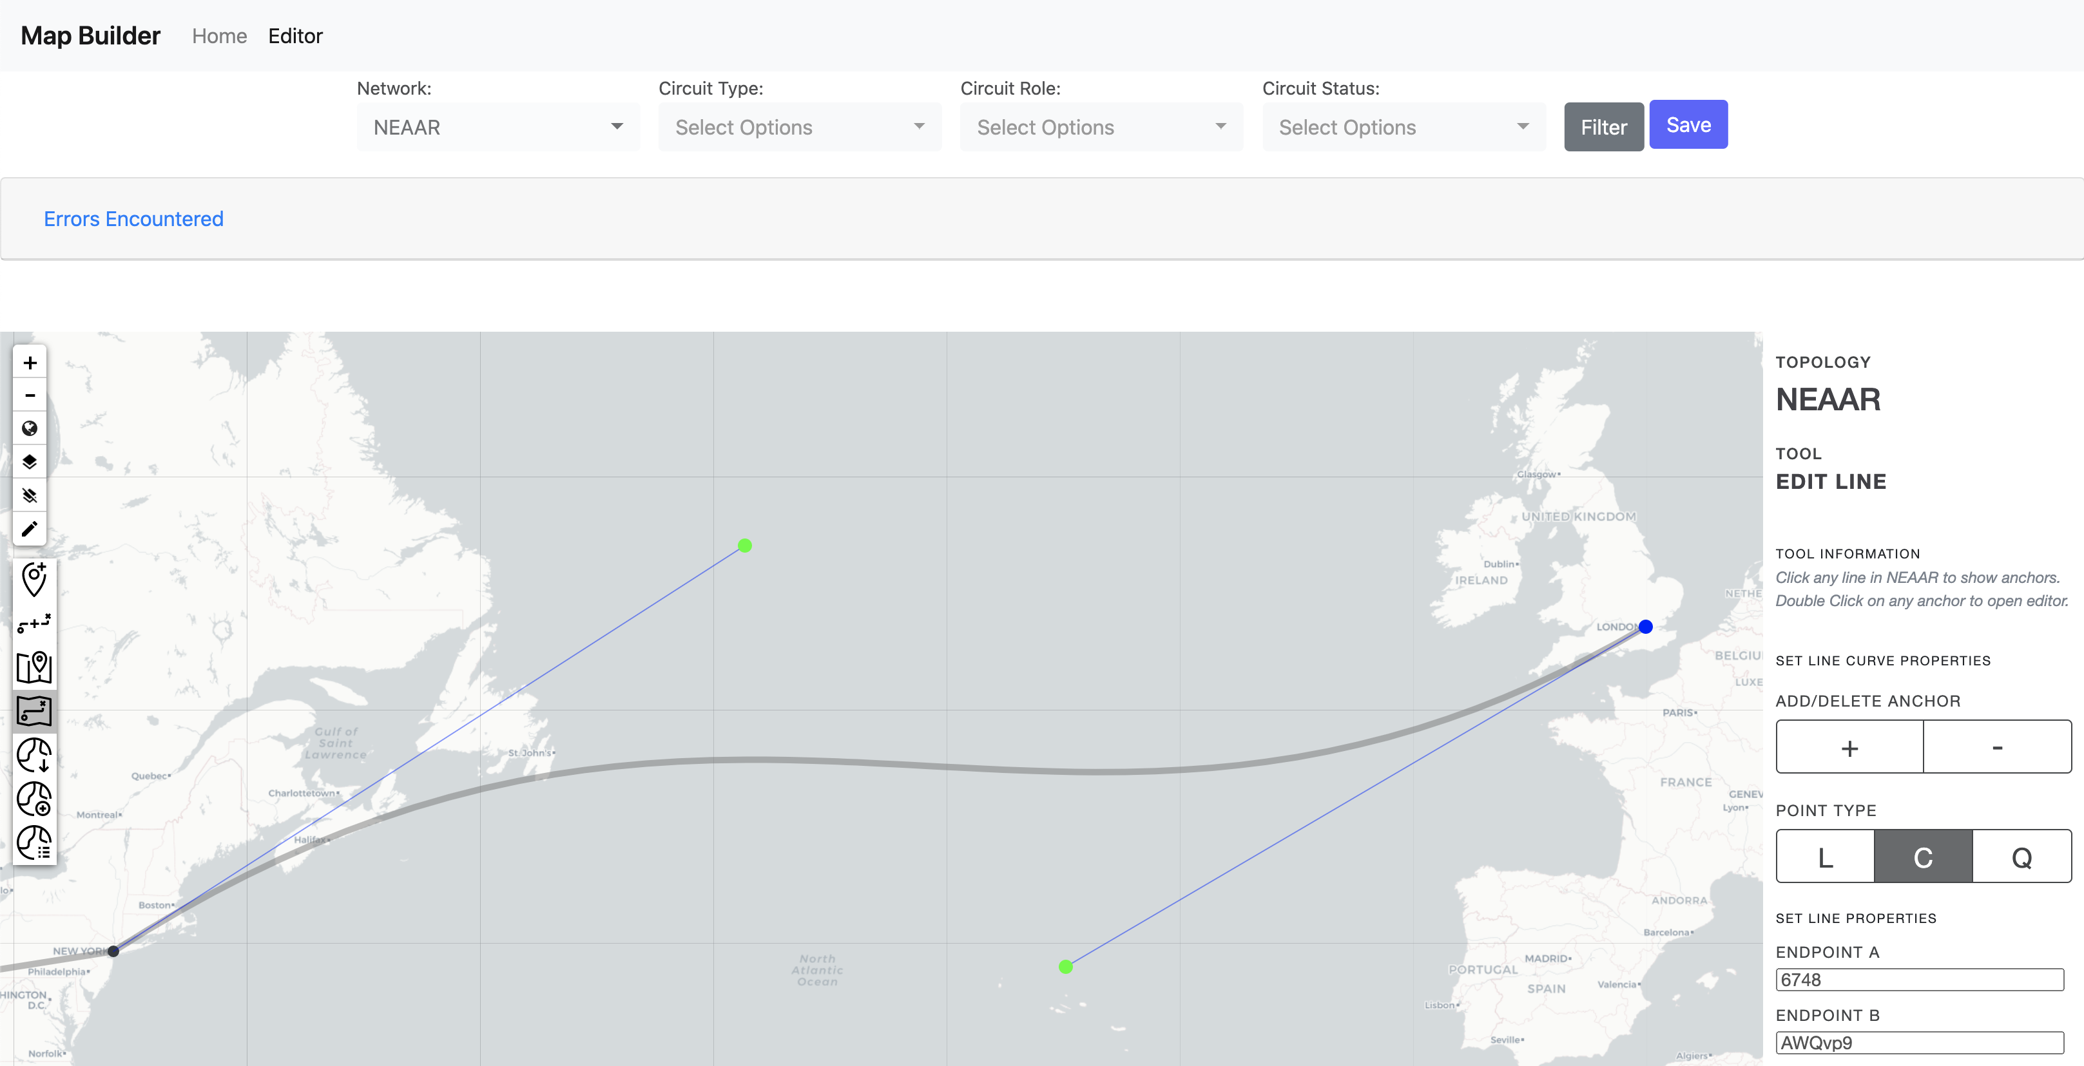Click the Endpoint A input field
Screen dimensions: 2084x1066
point(1919,980)
